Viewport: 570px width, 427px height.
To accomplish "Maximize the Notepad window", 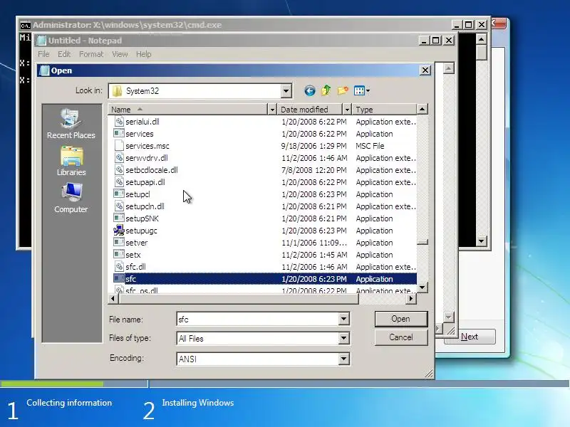I will pos(435,41).
